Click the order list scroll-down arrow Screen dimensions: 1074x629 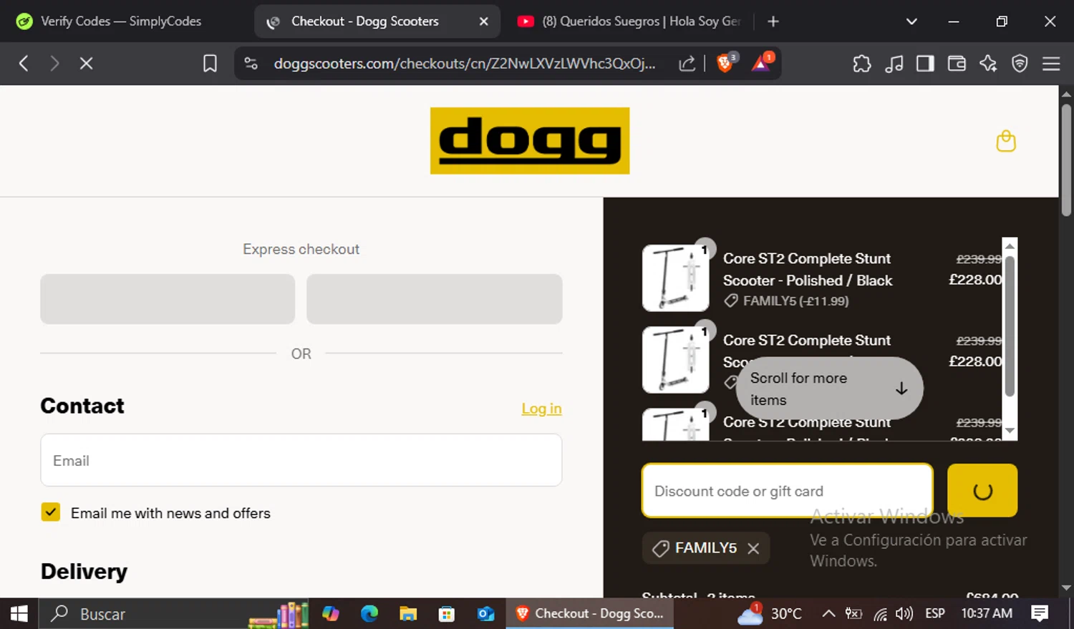point(1010,431)
